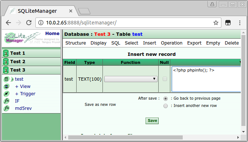Click the vertical scrollbar thumb

tap(243, 81)
